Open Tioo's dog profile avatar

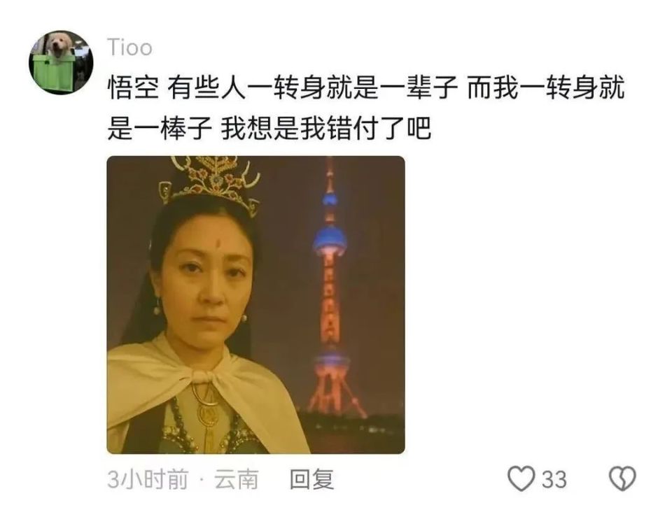pos(61,62)
